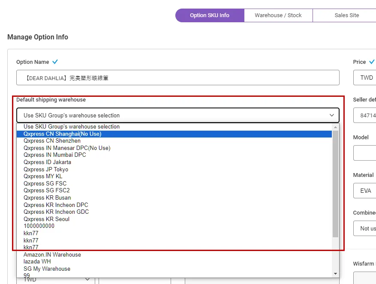Open the Warehouse / Stock tab

[x=278, y=15]
